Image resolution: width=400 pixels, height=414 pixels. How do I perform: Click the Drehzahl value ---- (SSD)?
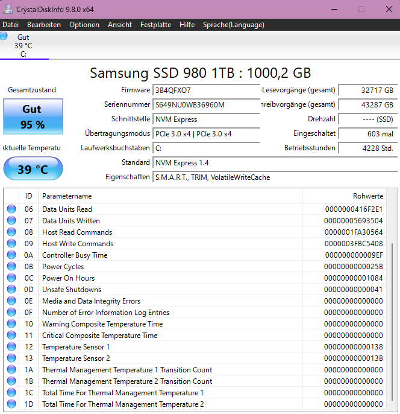(x=368, y=119)
